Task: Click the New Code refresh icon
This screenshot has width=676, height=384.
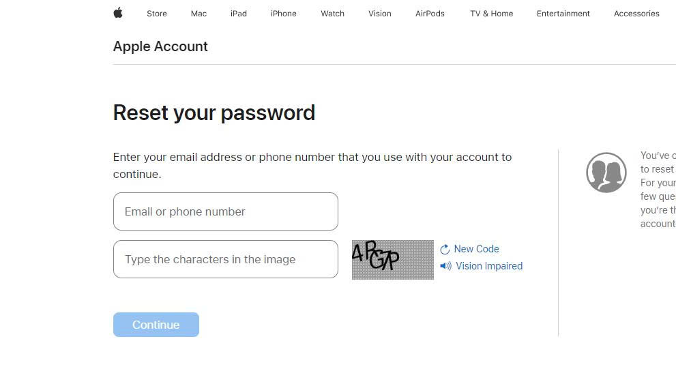Action: pos(445,249)
